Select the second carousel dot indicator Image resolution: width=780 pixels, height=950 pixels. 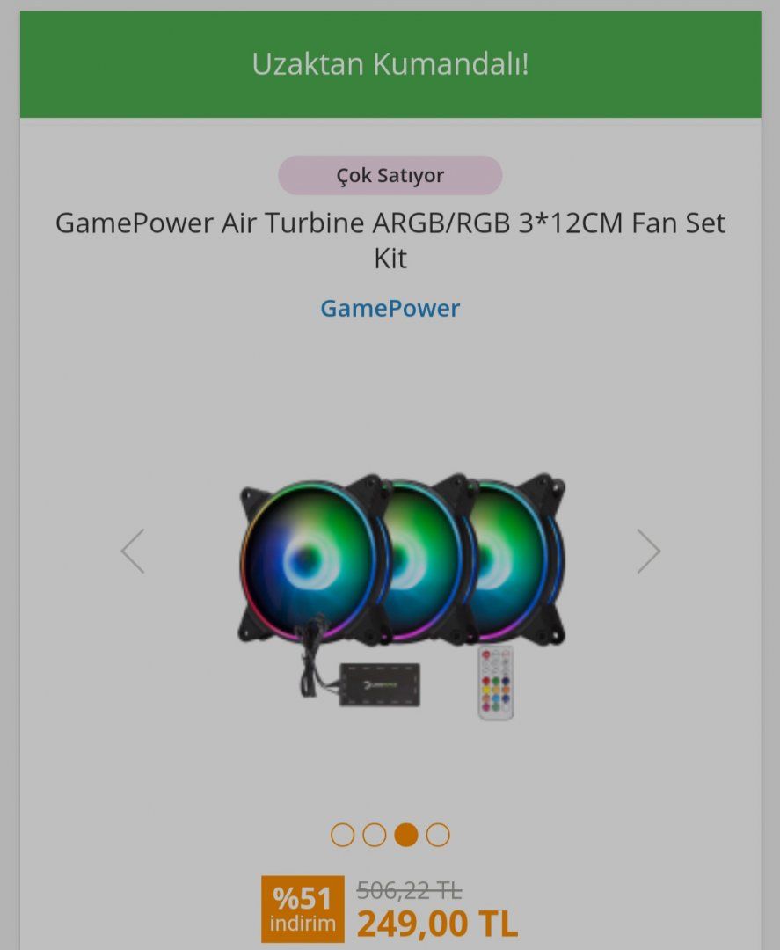tap(375, 835)
